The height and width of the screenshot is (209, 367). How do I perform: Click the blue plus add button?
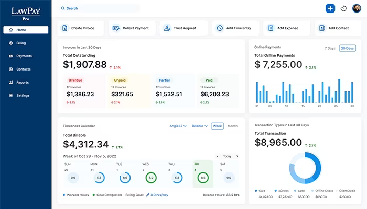[330, 8]
